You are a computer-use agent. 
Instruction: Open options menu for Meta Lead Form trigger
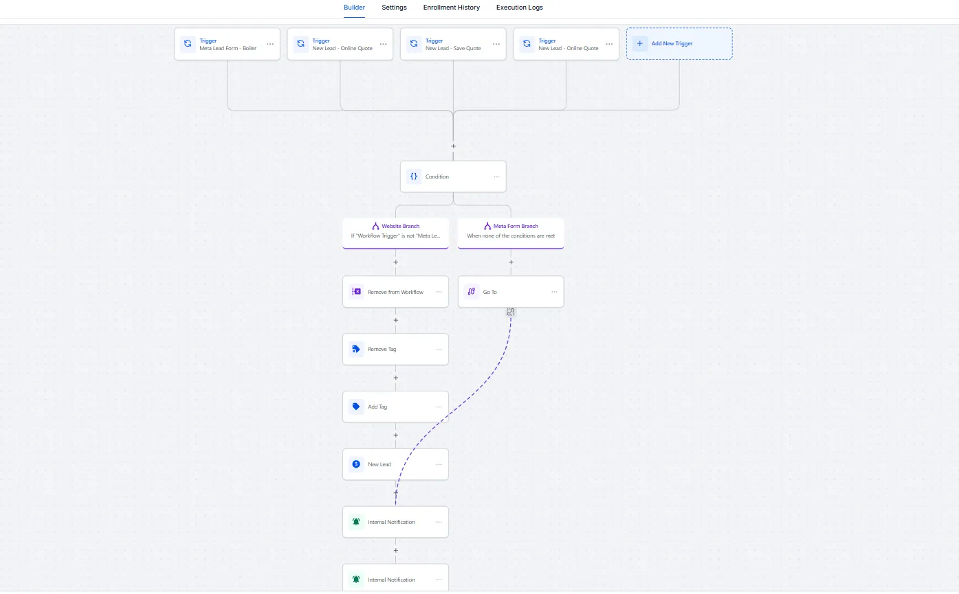(x=270, y=44)
